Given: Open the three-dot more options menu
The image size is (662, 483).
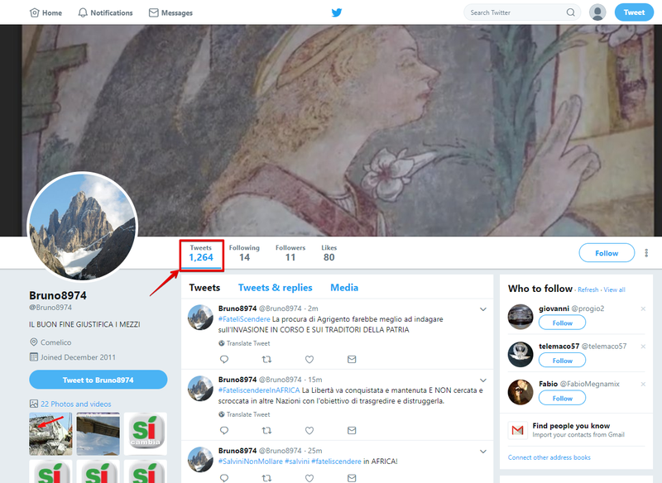Looking at the screenshot, I should (x=646, y=253).
